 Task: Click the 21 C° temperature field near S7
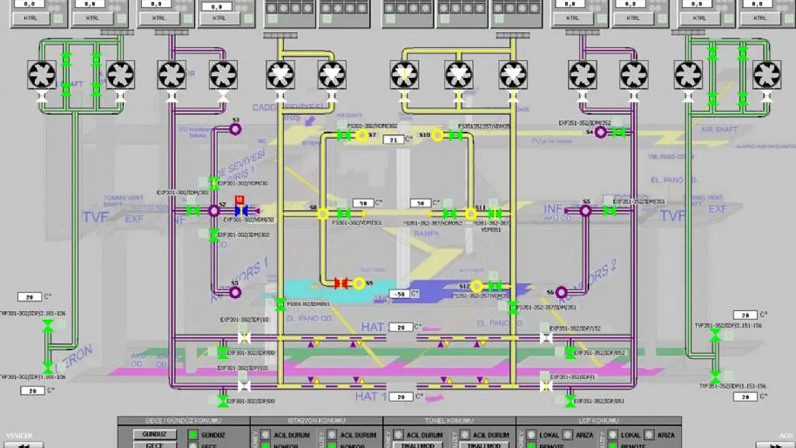[x=393, y=139]
